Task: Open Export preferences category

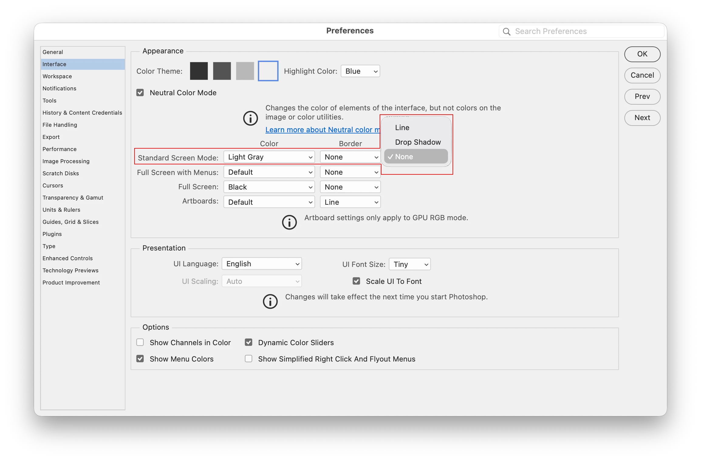Action: click(x=83, y=137)
